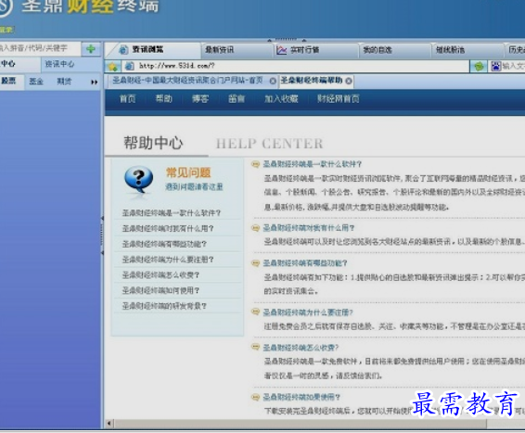Click the 常见问题 heading
The height and width of the screenshot is (433, 525).
pos(188,172)
